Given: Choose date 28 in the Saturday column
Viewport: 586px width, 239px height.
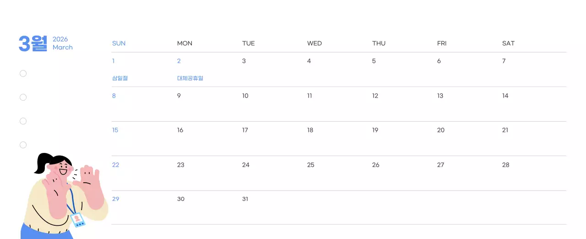Looking at the screenshot, I should (x=505, y=165).
